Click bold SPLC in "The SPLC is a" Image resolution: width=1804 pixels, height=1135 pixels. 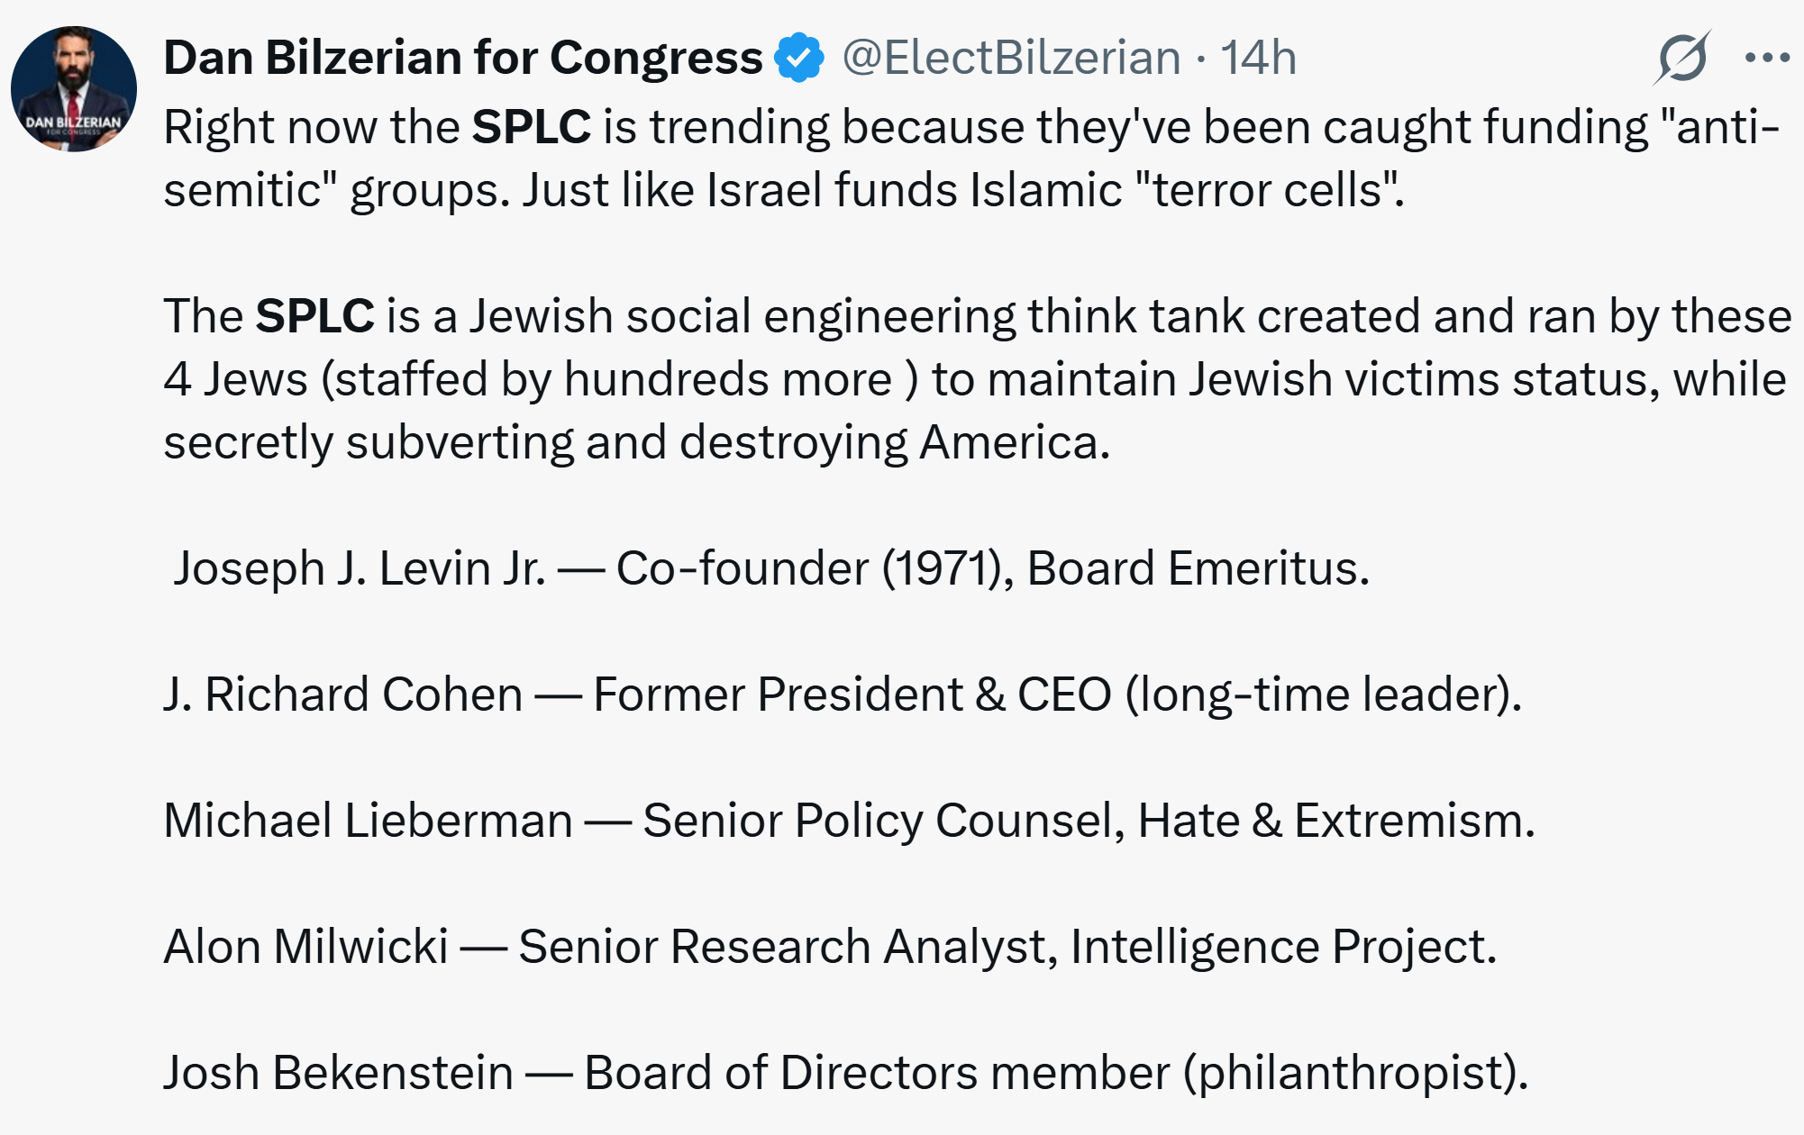314,316
